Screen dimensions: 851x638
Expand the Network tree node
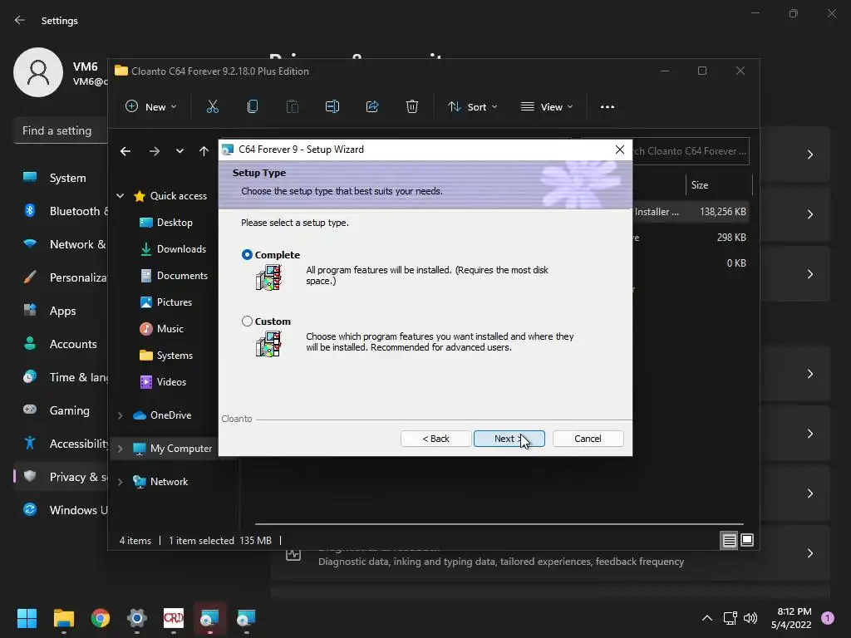click(120, 482)
